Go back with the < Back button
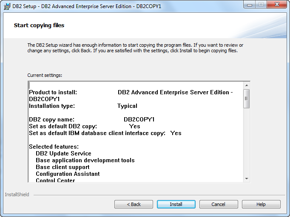Image resolution: width=290 pixels, height=217 pixels. point(134,204)
